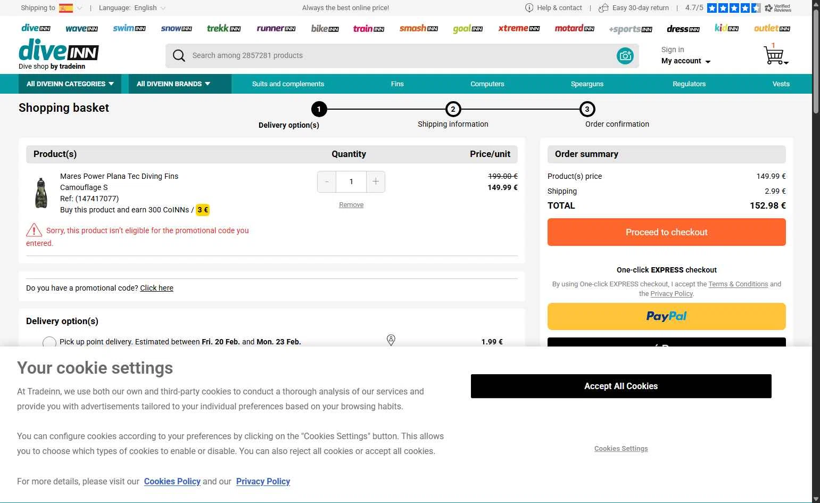Click the Spain flag shipping icon
The width and height of the screenshot is (820, 503).
click(66, 8)
